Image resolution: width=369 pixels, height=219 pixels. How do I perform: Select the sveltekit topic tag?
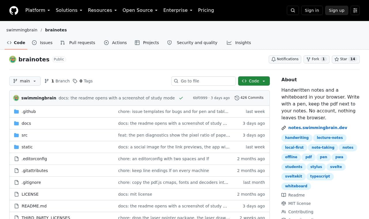[x=293, y=176]
